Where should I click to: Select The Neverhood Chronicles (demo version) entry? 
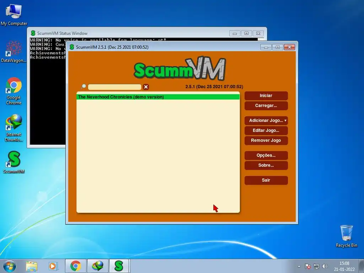coord(158,97)
